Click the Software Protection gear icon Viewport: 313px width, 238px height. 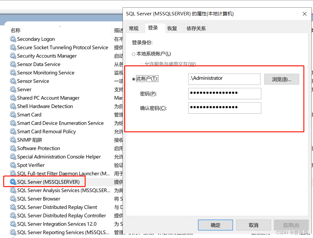tap(13, 148)
